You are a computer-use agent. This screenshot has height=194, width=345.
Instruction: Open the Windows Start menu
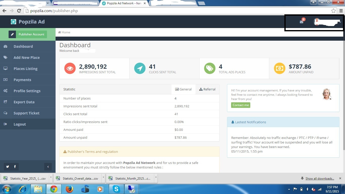[7, 189]
